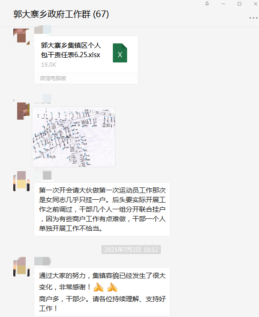Screen dimensions: 259x317
Task: Click avatar of the map image sender
Action: (x=21, y=111)
